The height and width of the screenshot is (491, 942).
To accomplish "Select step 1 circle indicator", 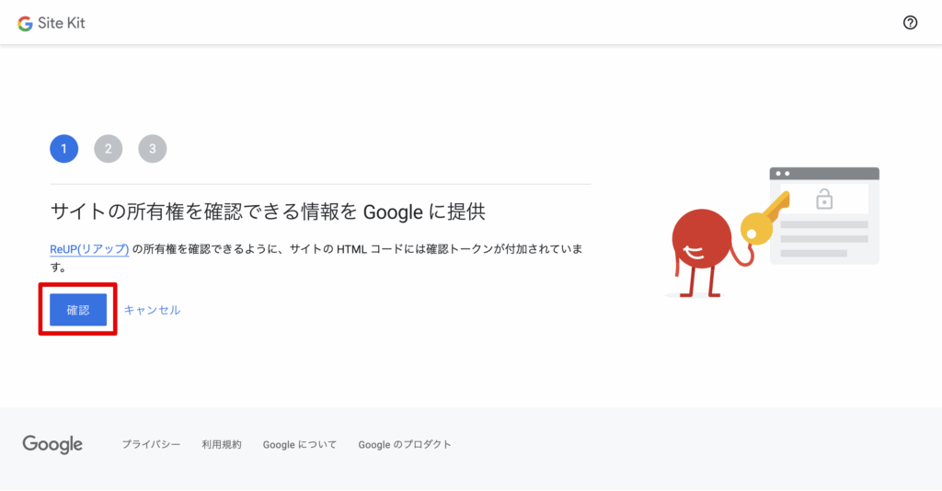I will point(64,149).
